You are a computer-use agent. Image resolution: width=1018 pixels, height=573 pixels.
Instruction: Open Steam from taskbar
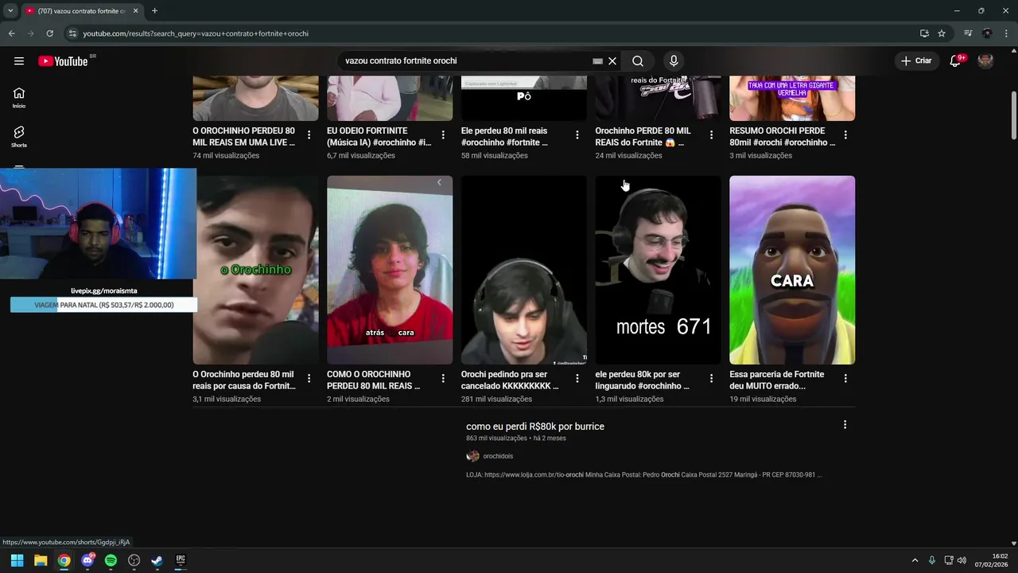tap(157, 560)
